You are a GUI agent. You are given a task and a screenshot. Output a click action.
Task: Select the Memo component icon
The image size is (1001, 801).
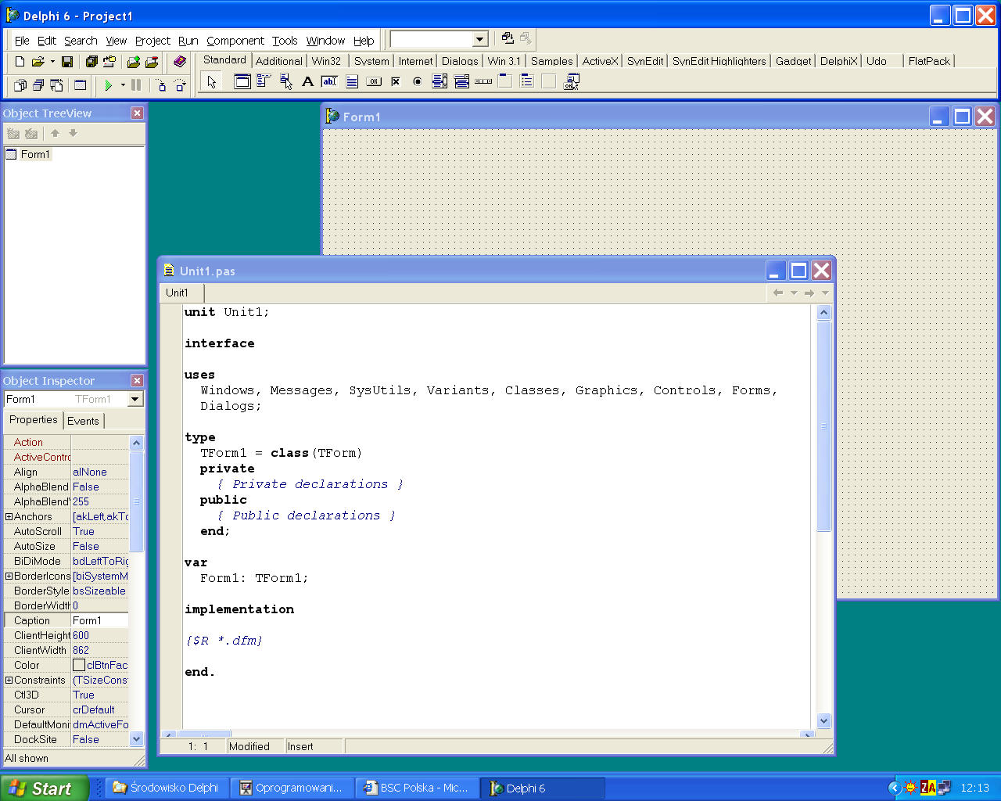pyautogui.click(x=352, y=81)
